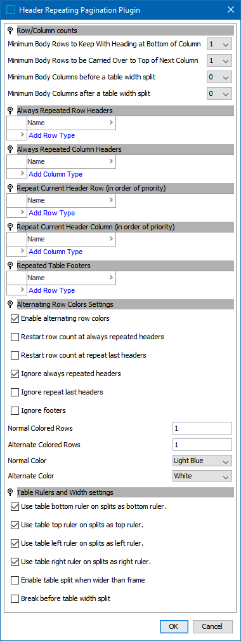Toggle the Alternating Row Colors Settings pin

[x=11, y=304]
